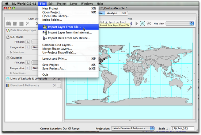Select Import Layer From File...
The height and width of the screenshot is (135, 201).
(69, 27)
